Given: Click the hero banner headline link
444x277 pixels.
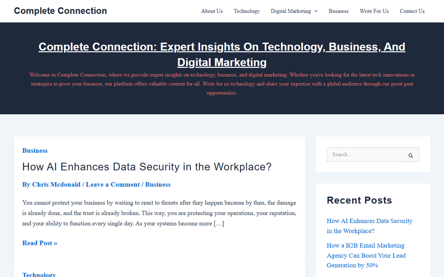Looking at the screenshot, I should pyautogui.click(x=222, y=55).
